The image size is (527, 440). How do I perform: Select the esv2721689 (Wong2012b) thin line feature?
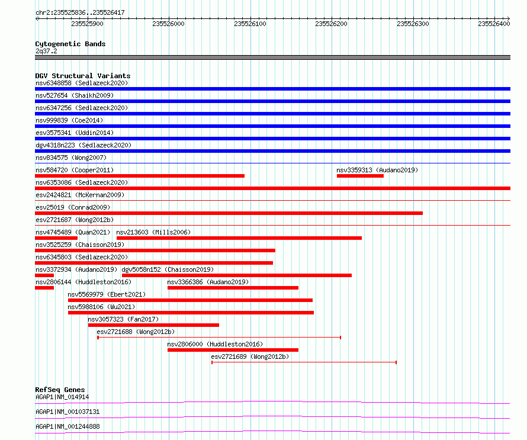click(x=304, y=362)
